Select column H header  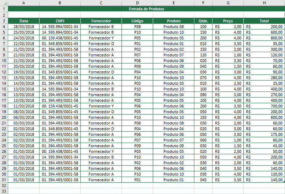coord(264,3)
